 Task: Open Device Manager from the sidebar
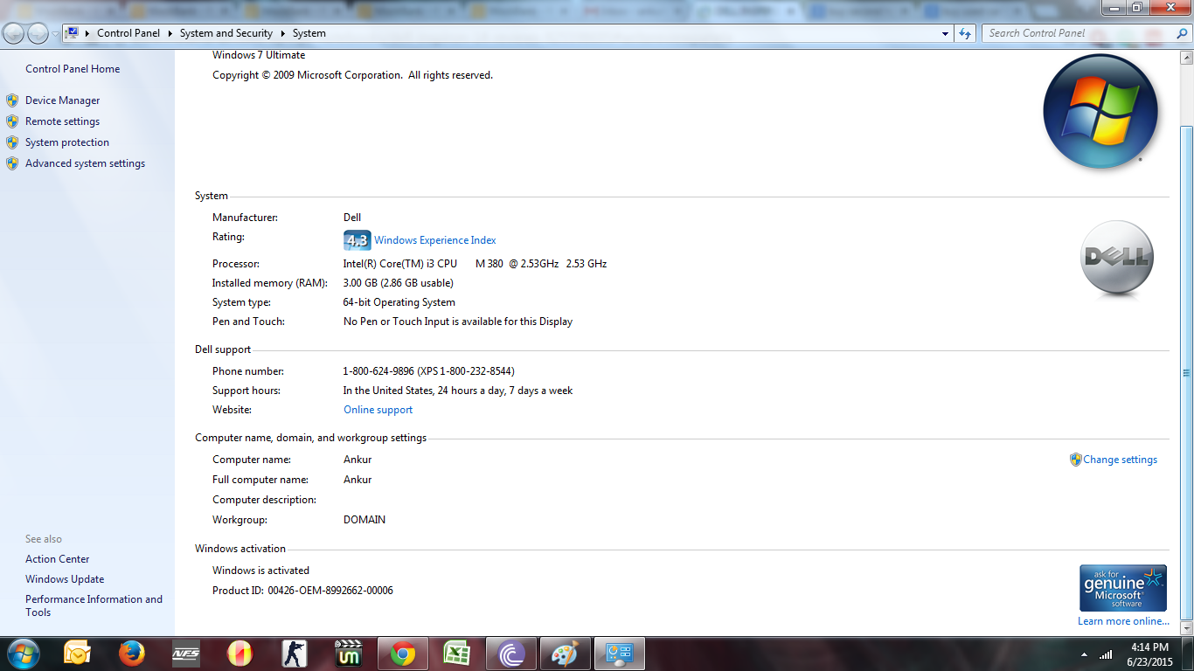62,100
